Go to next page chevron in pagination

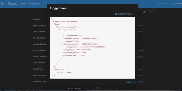pyautogui.click(x=117, y=88)
